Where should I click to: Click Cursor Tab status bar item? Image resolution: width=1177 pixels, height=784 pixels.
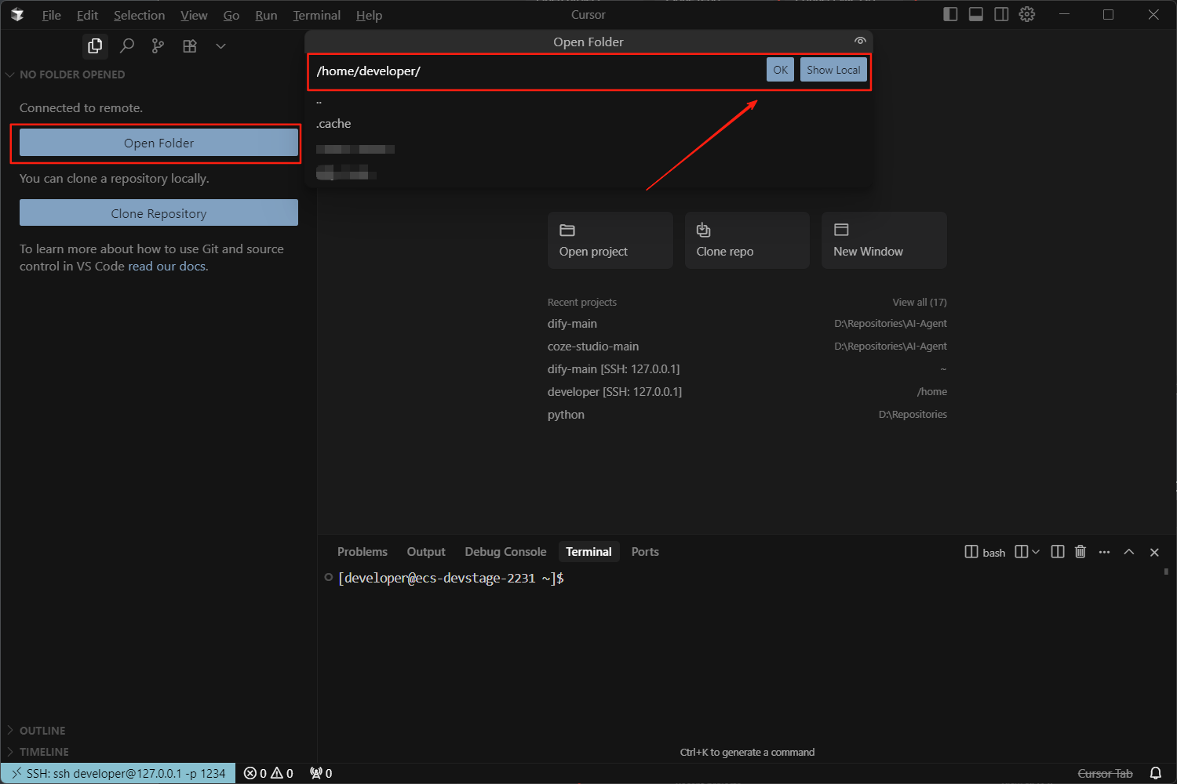point(1105,774)
